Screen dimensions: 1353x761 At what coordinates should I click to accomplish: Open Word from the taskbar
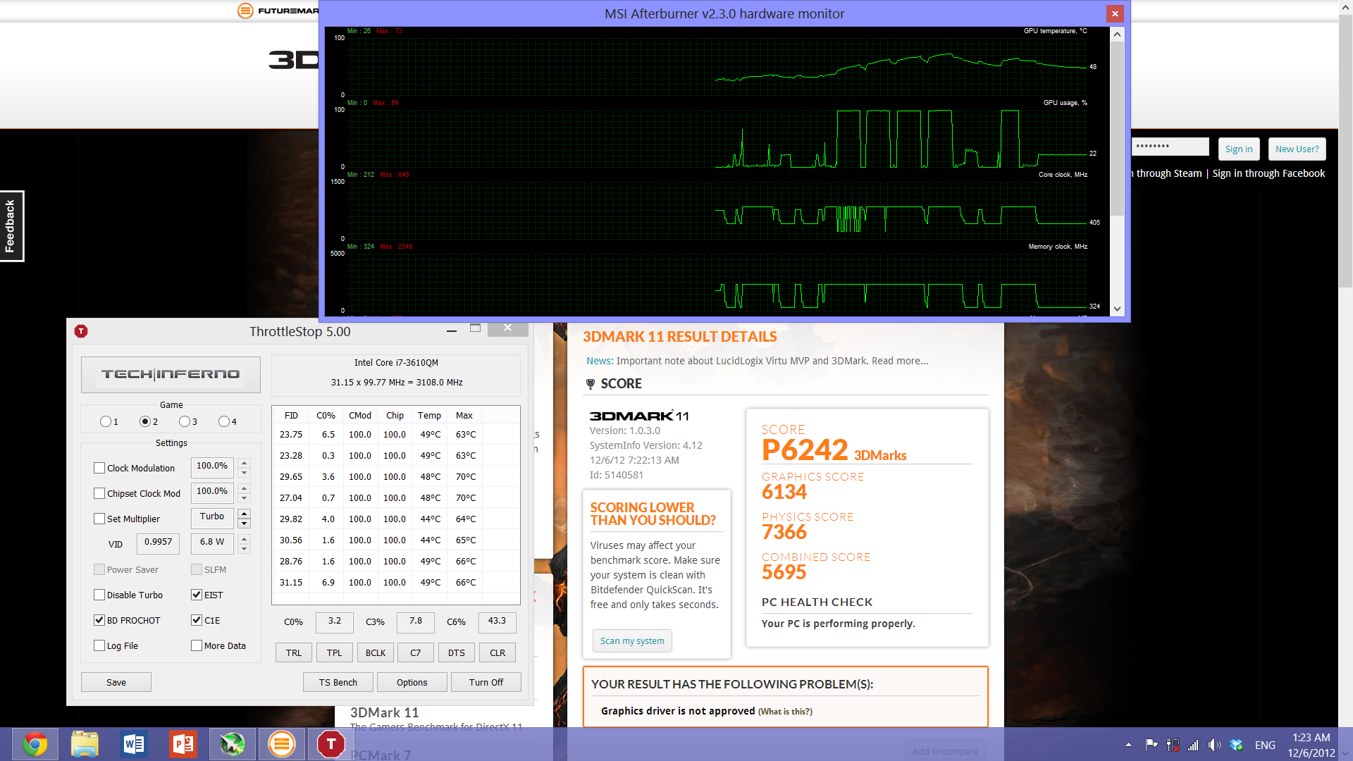point(134,744)
